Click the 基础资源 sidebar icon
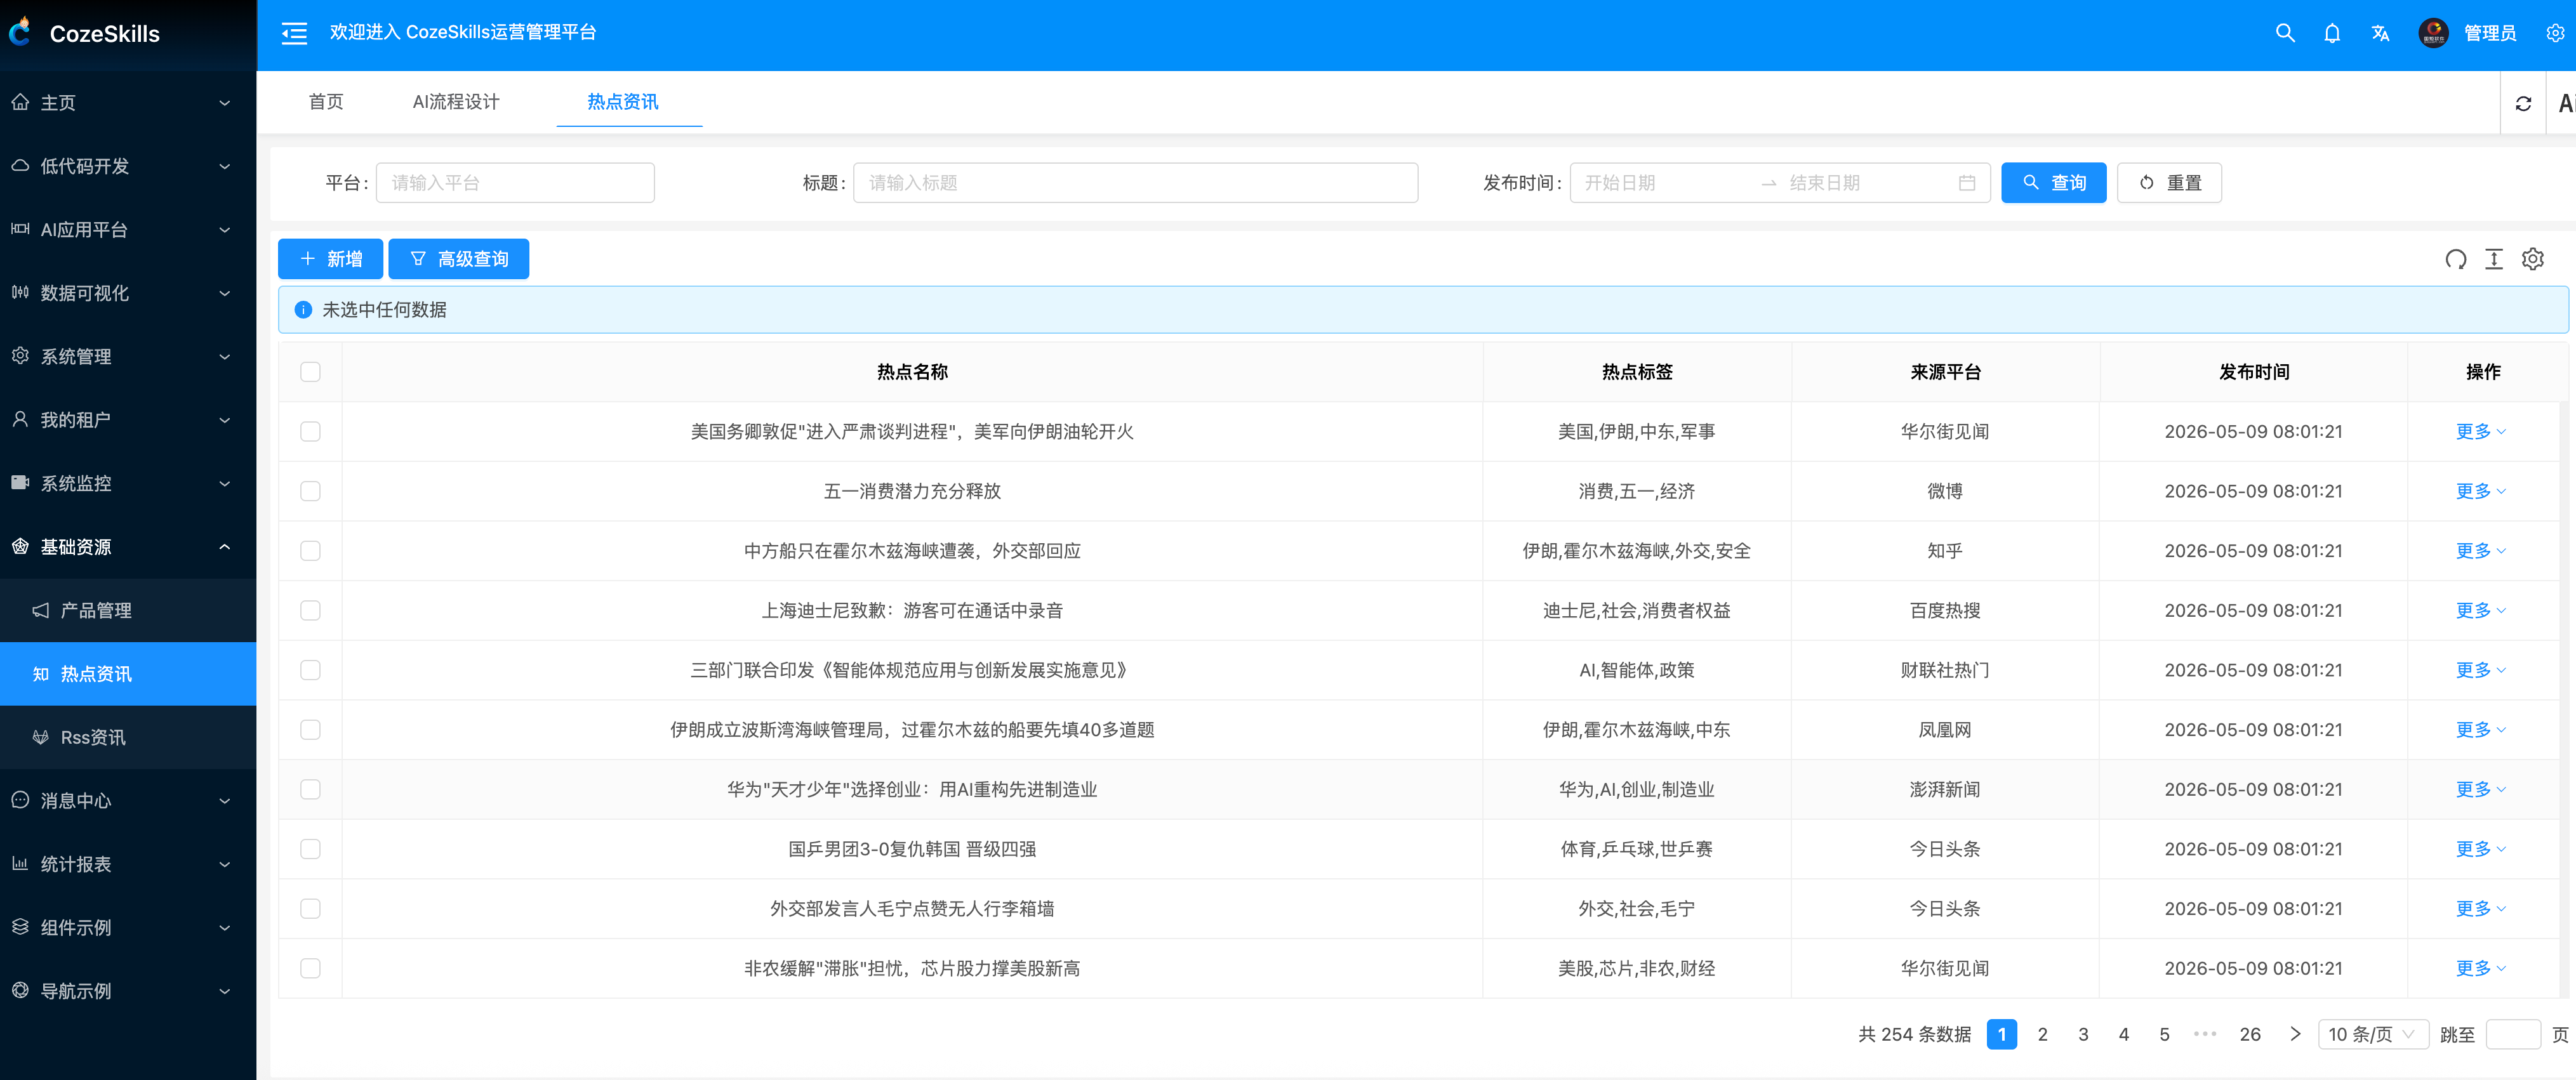The width and height of the screenshot is (2576, 1080). pos(20,547)
